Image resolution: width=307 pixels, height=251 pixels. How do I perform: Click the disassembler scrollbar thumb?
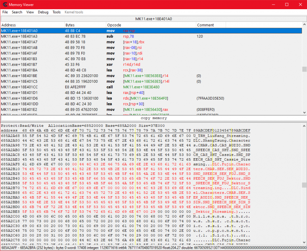(x=304, y=69)
